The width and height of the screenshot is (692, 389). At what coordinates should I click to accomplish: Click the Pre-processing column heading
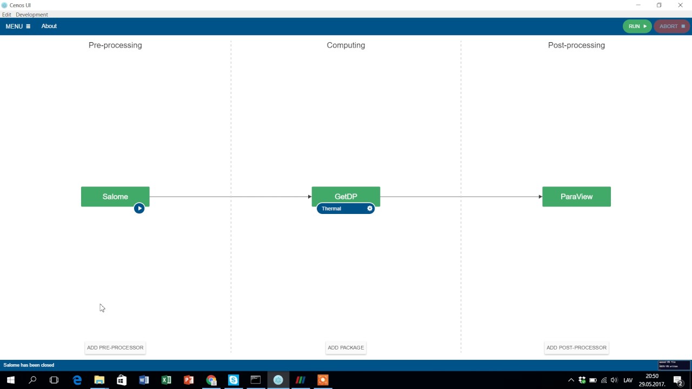click(x=115, y=45)
